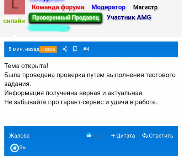The width and height of the screenshot is (182, 160).
Task: Click the share icon in post header
Action: click(65, 49)
